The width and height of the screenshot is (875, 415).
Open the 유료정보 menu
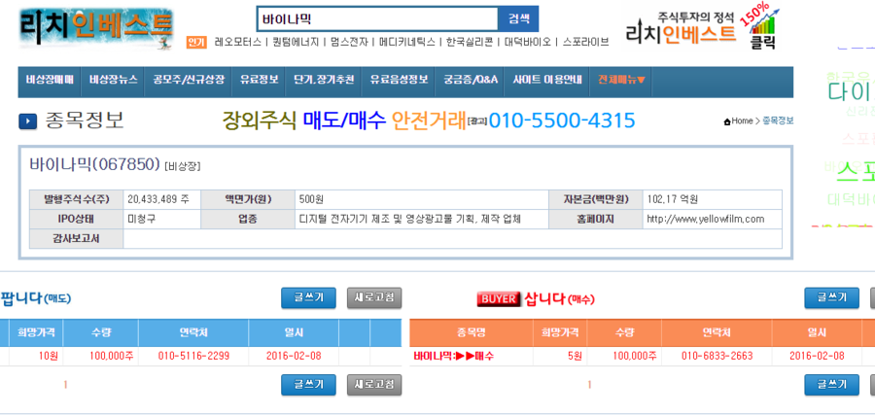click(259, 79)
